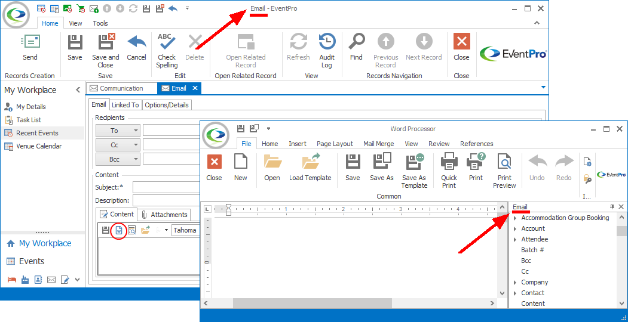Click the Print button with question mark

476,168
